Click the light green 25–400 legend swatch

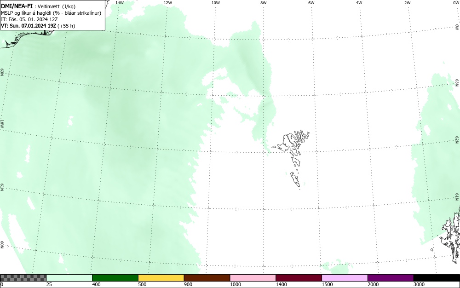tap(69, 278)
